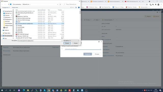Launch Microsoft Edge from taskbar
Viewport: 163px width, 92px height.
24,90
